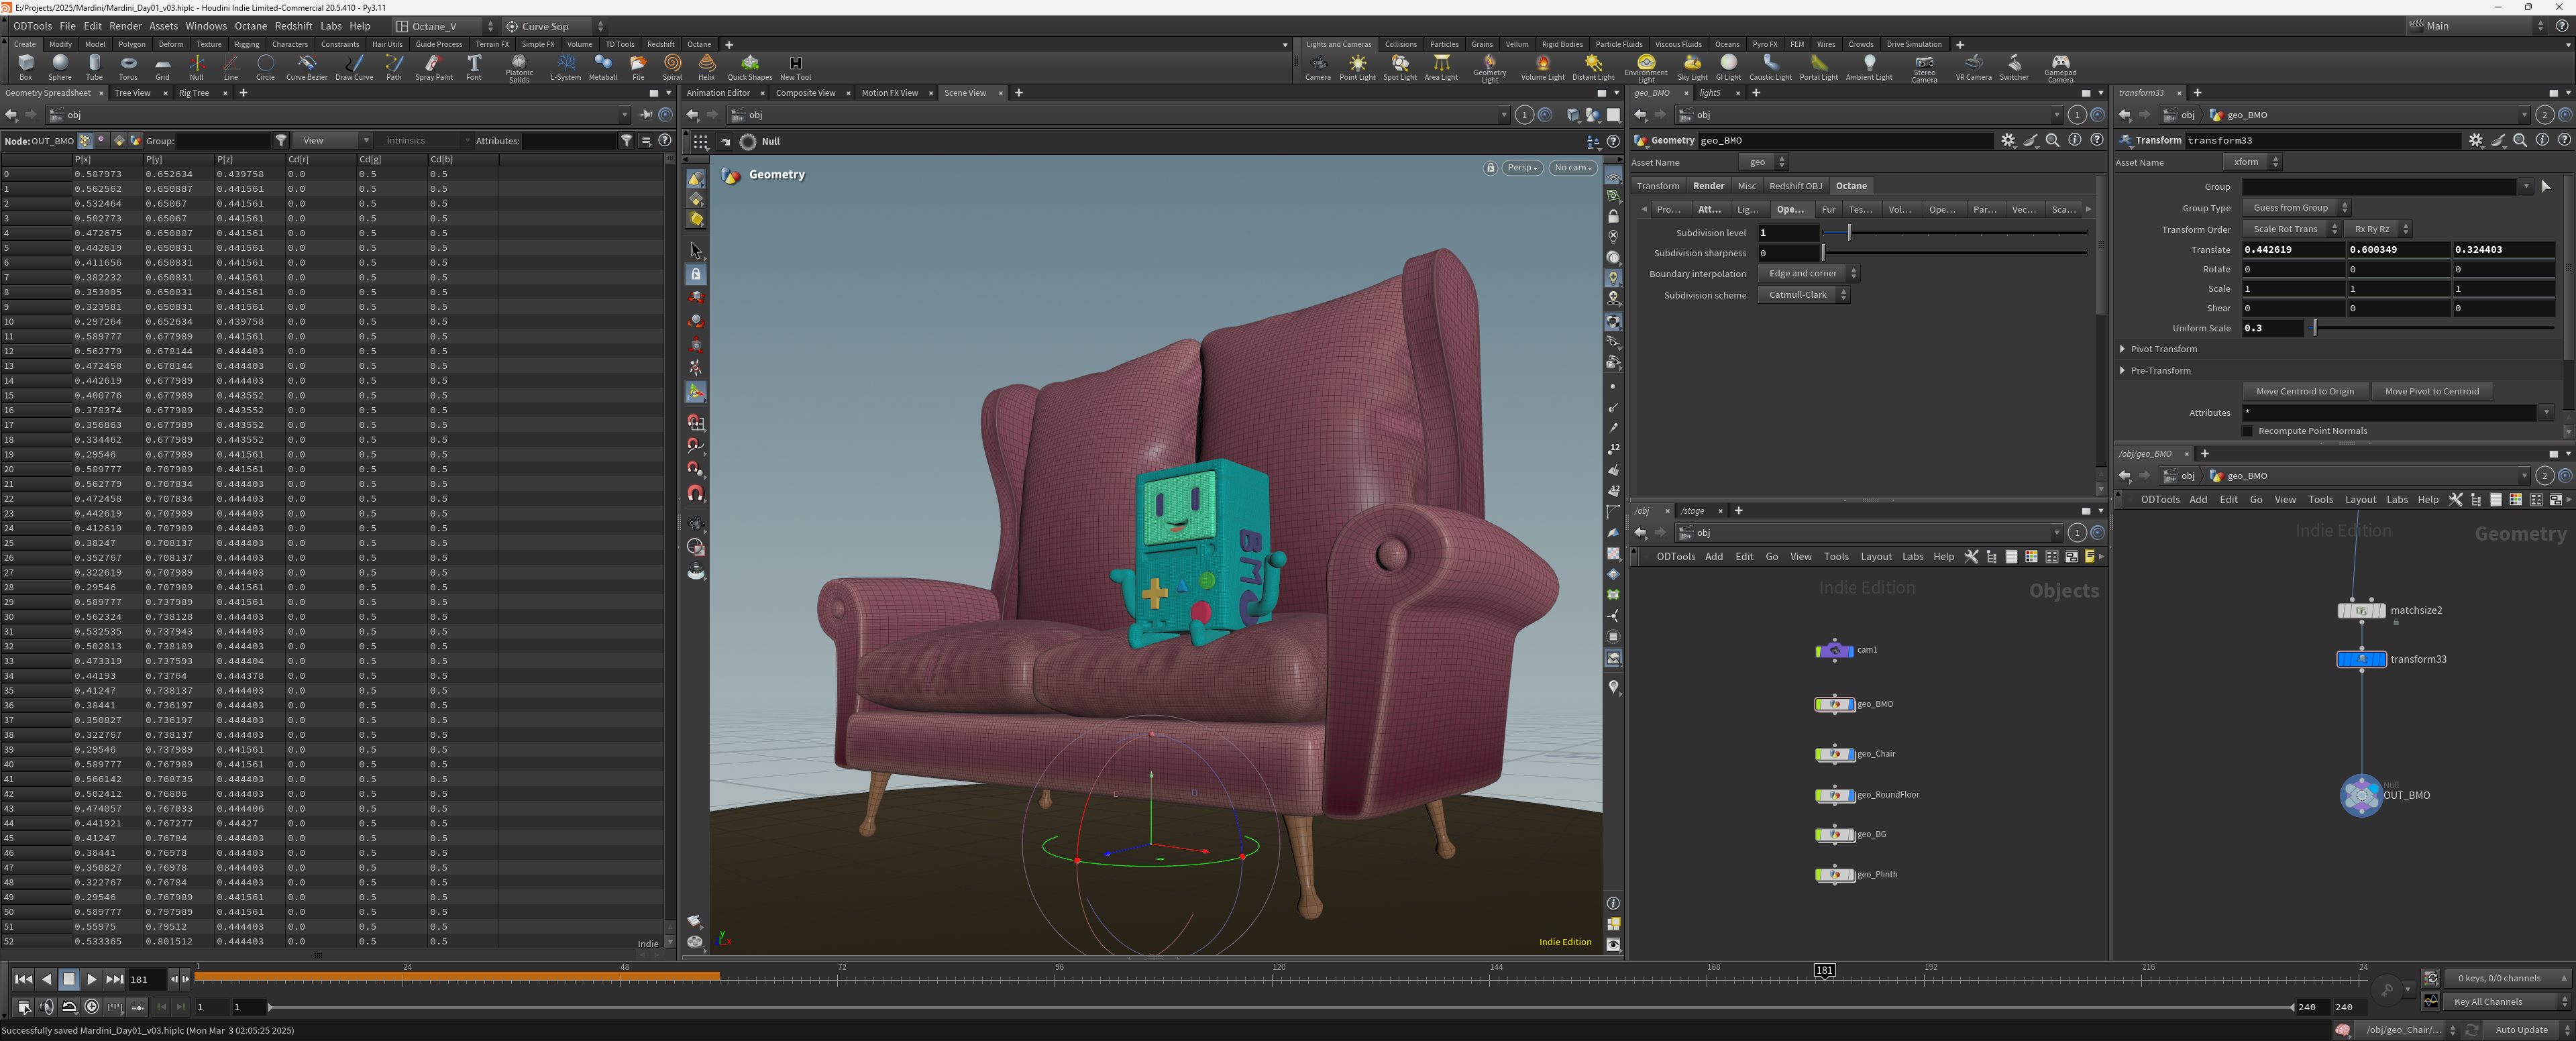Open the Octane_V desktop dropdown
This screenshot has width=2576, height=1041.
(444, 26)
